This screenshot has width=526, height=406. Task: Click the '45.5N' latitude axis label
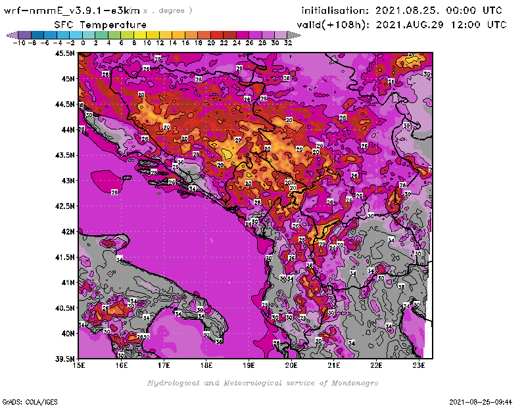pyautogui.click(x=64, y=53)
